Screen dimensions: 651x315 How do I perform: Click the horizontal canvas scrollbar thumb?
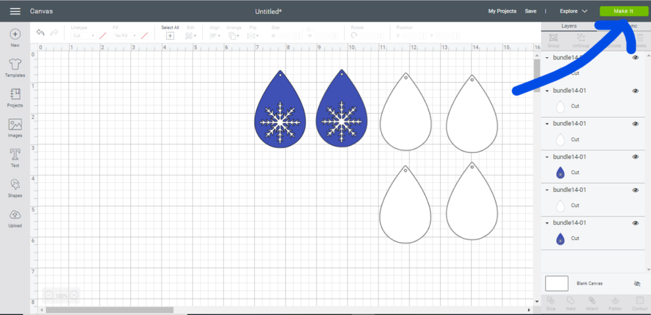tap(109, 310)
